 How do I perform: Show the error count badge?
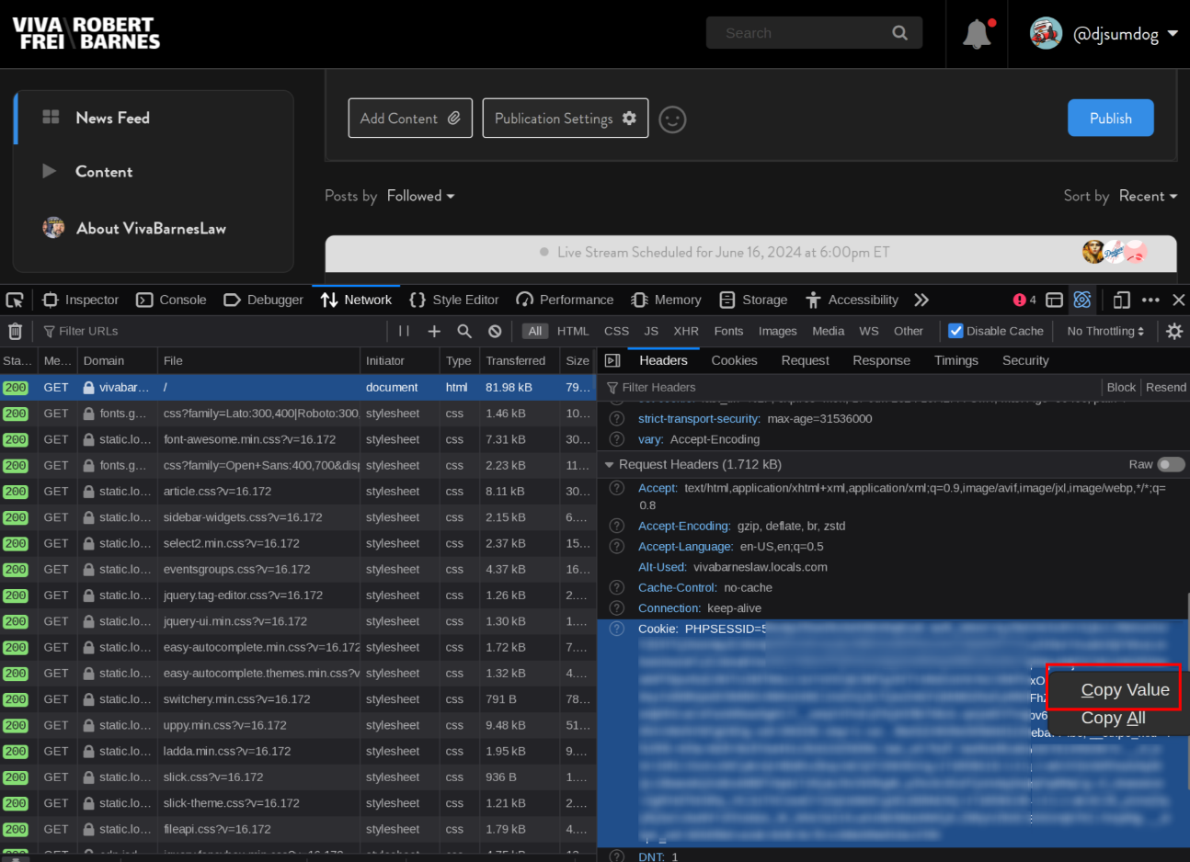tap(1024, 300)
